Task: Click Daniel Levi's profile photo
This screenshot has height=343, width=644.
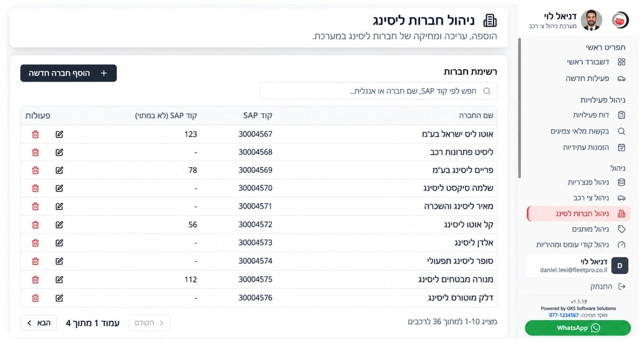Action: click(x=591, y=20)
